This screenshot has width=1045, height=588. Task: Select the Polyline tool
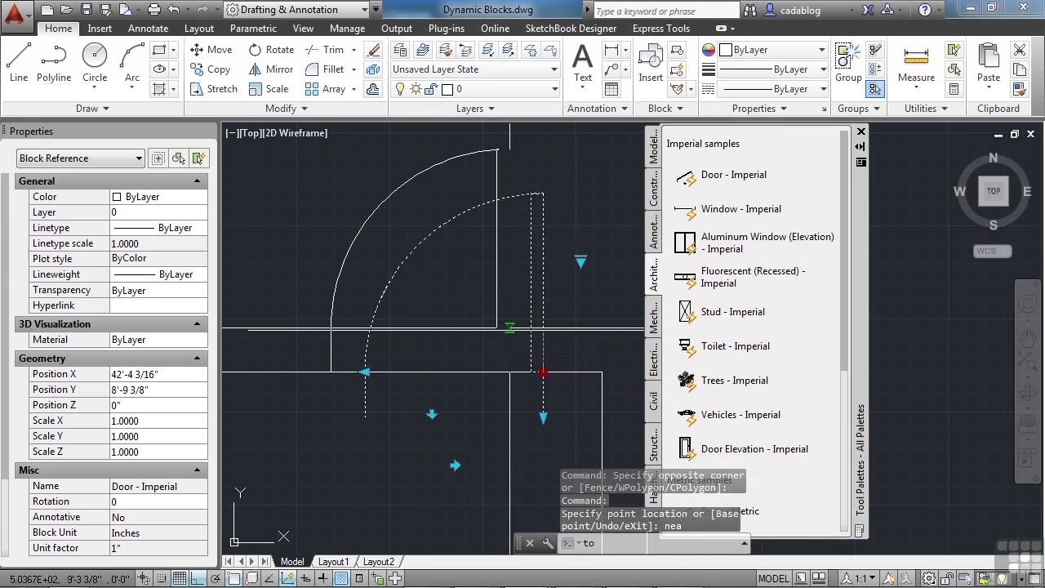[54, 63]
